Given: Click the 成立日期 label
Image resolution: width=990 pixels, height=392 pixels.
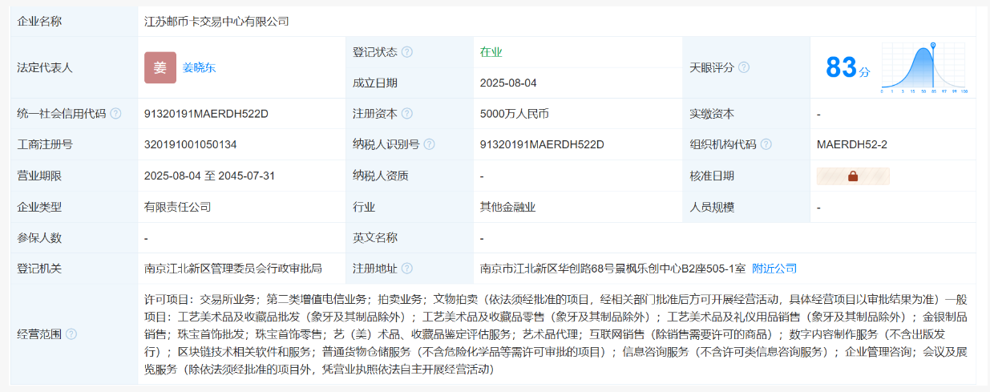Looking at the screenshot, I should tap(375, 83).
